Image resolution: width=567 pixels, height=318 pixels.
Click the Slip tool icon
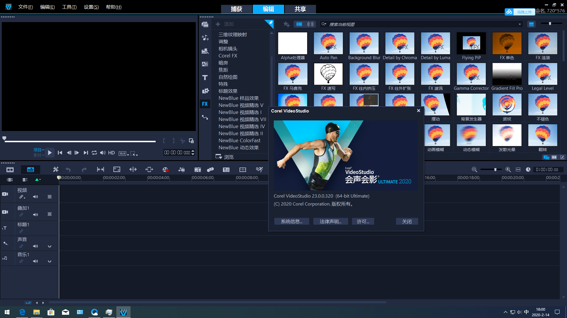(x=100, y=170)
